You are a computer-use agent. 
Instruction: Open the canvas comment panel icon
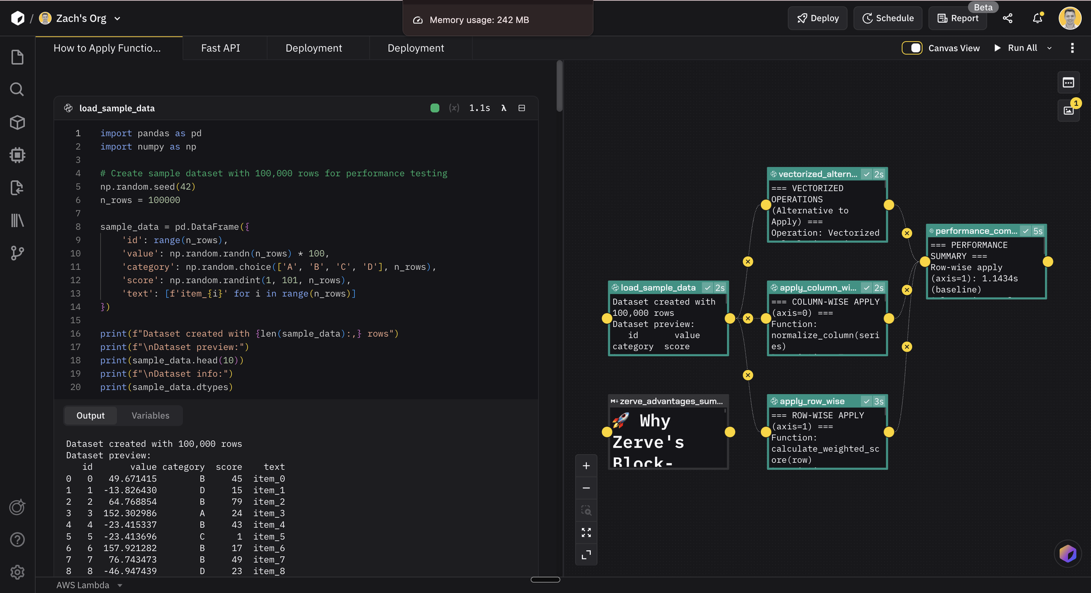tap(1068, 83)
